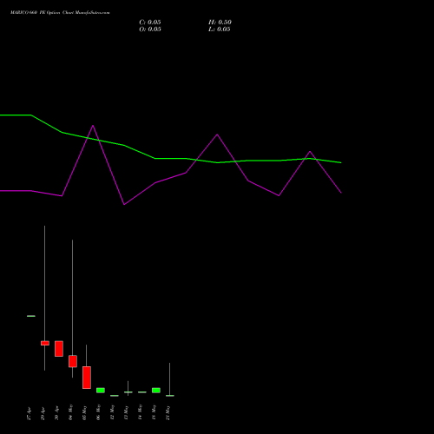
Task: Select the 27 Apr date label
Action: [x=29, y=413]
